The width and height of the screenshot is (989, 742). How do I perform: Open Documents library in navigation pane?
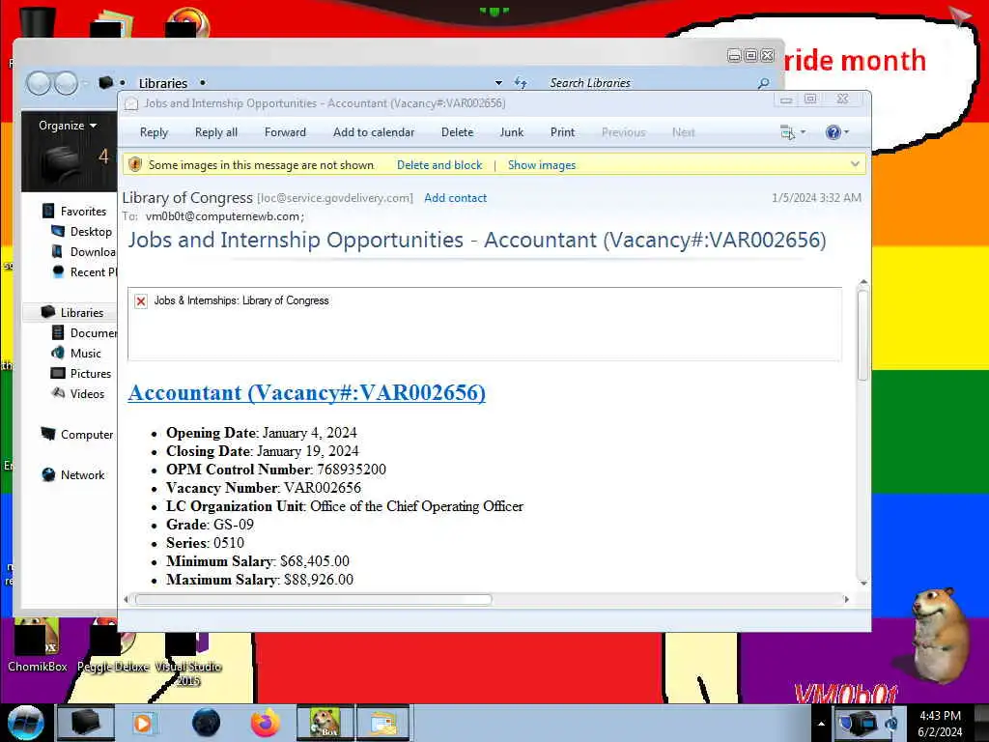84,332
